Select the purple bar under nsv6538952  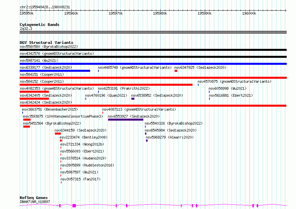pyautogui.click(x=133, y=99)
